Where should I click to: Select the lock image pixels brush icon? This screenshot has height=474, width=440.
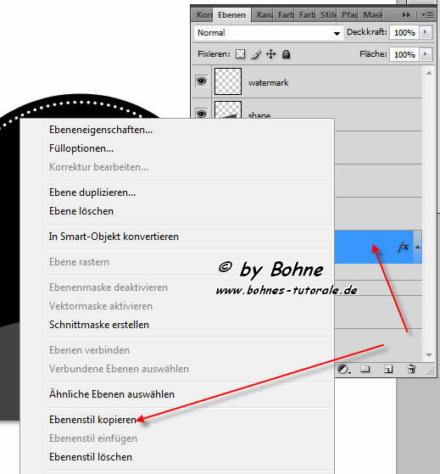coord(256,54)
